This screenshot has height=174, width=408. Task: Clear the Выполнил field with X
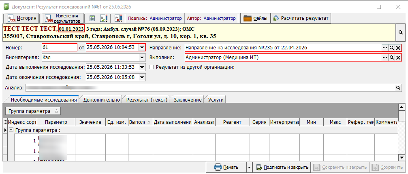tap(398, 57)
